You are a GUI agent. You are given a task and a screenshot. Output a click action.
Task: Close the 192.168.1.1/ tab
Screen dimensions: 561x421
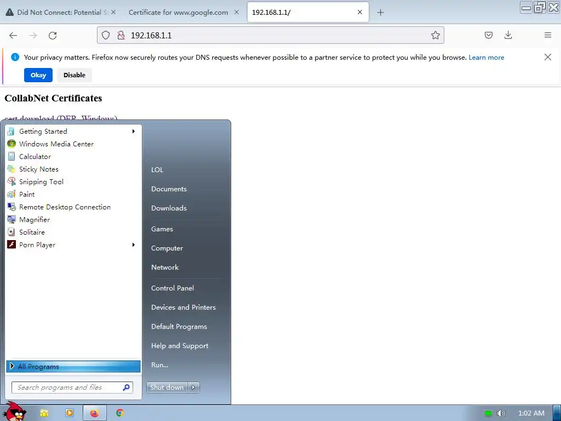360,12
